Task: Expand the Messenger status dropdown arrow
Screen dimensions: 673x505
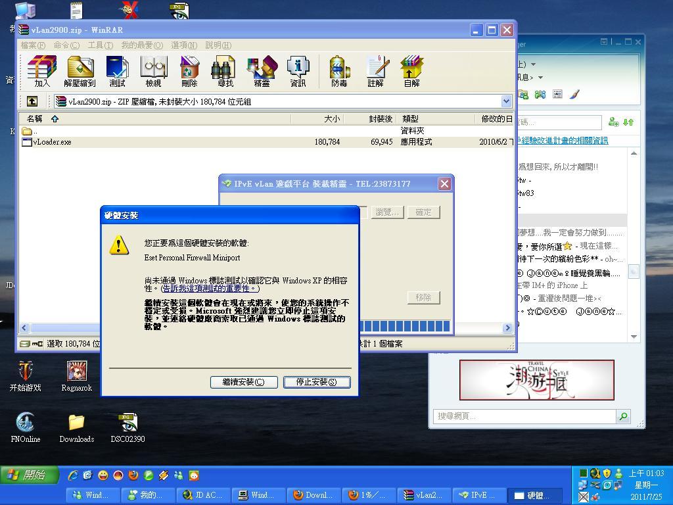Action: click(x=533, y=64)
